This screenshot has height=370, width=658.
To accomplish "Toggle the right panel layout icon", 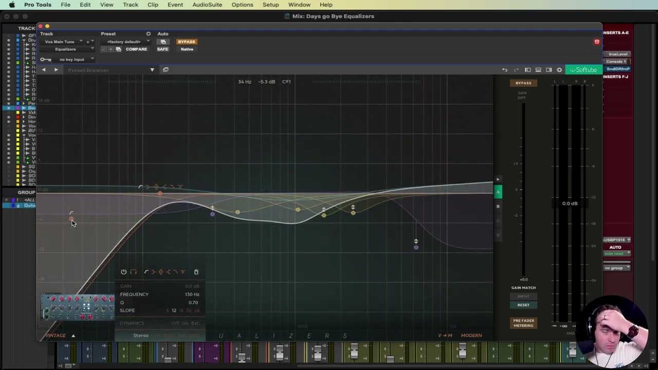I will coord(549,70).
